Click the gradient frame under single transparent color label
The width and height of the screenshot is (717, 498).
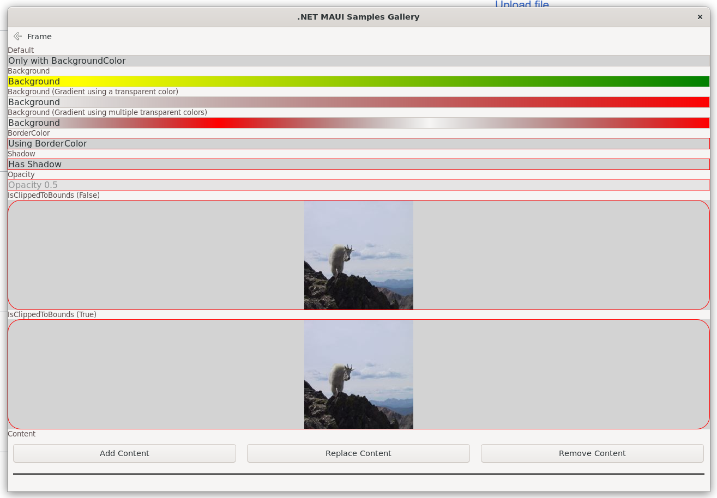(x=358, y=102)
